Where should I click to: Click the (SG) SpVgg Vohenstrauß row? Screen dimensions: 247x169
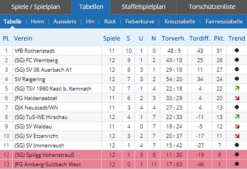124,155
